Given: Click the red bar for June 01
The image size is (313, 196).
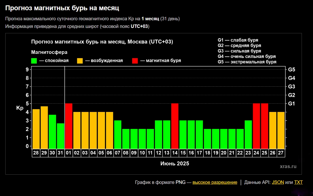Looking at the screenshot, I should pyautogui.click(x=69, y=126).
